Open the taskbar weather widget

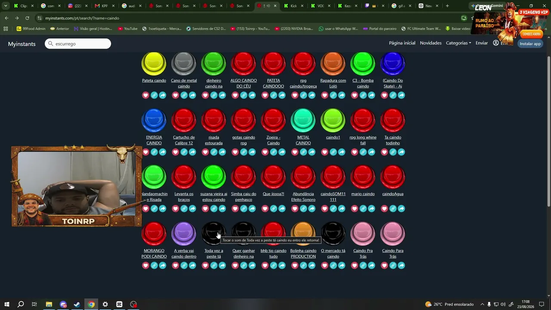449,304
